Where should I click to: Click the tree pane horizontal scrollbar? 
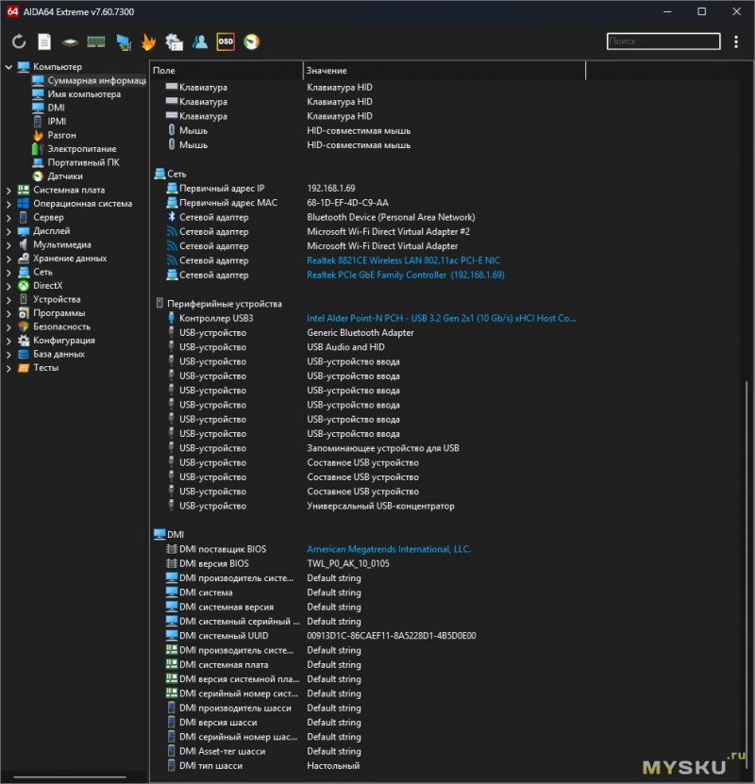70,777
